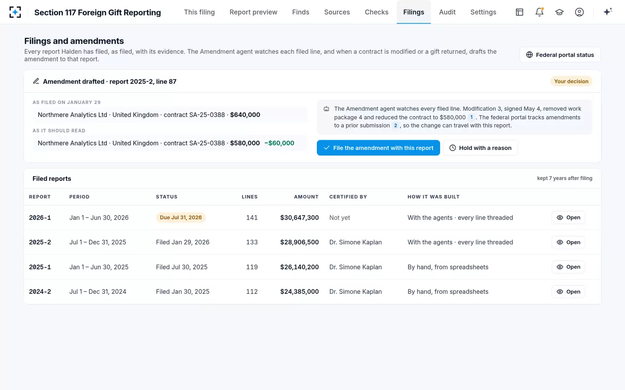The image size is (625, 390).
Task: Click report ID 2025-2 in the table
Action: click(40, 242)
